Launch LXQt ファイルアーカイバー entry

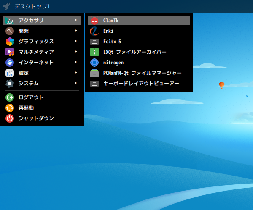pos(139,52)
